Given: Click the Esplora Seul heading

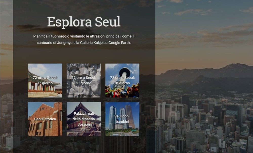Looking at the screenshot, I should click(x=84, y=22).
